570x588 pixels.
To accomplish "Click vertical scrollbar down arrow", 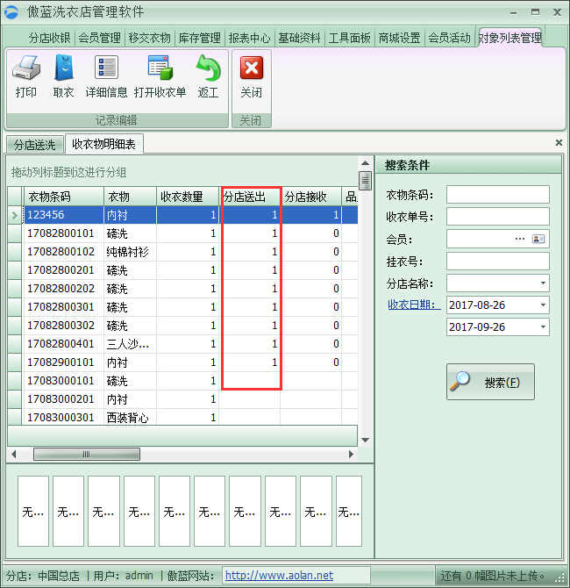I will [x=365, y=440].
